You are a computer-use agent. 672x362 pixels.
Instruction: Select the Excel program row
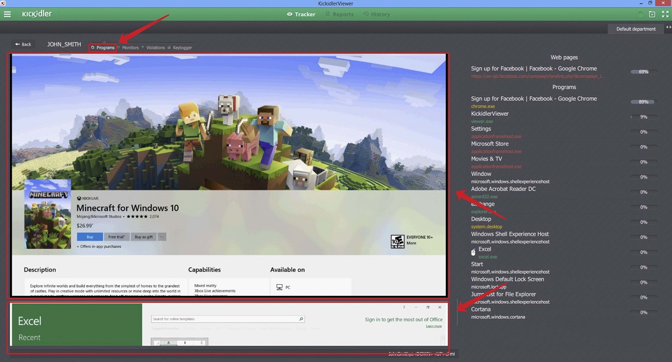tap(564, 252)
